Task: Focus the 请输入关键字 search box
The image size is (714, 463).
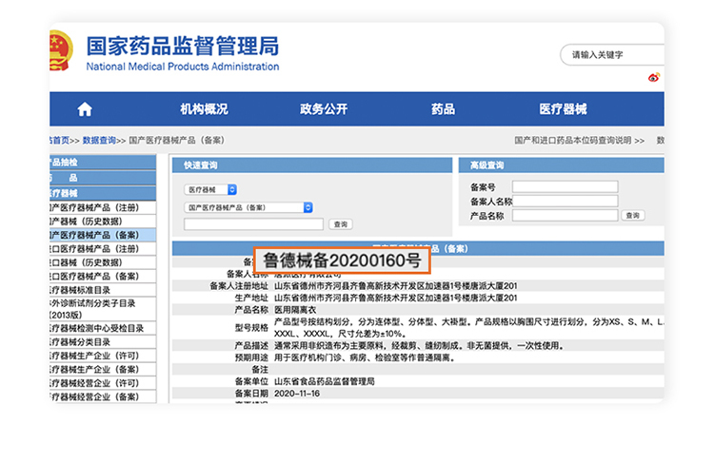Action: coord(612,55)
